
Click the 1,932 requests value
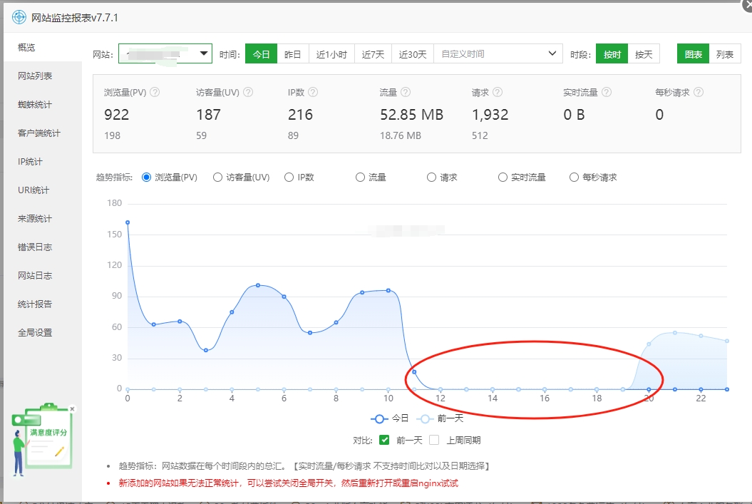490,115
